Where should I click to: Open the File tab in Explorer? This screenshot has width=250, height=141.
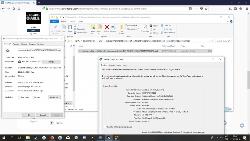pos(54,21)
